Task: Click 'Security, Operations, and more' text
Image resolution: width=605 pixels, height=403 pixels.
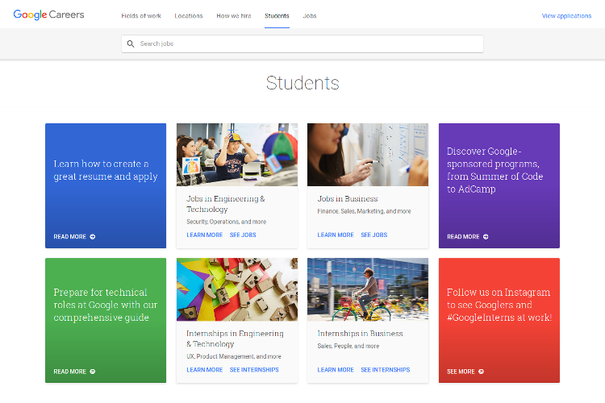Action: (226, 222)
